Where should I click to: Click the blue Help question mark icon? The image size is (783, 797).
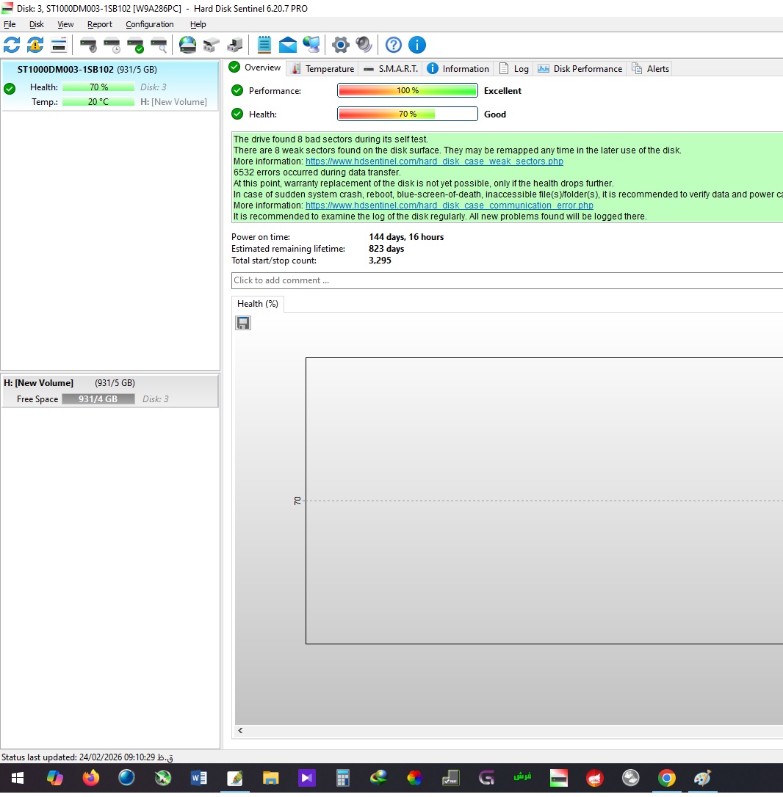tap(394, 45)
